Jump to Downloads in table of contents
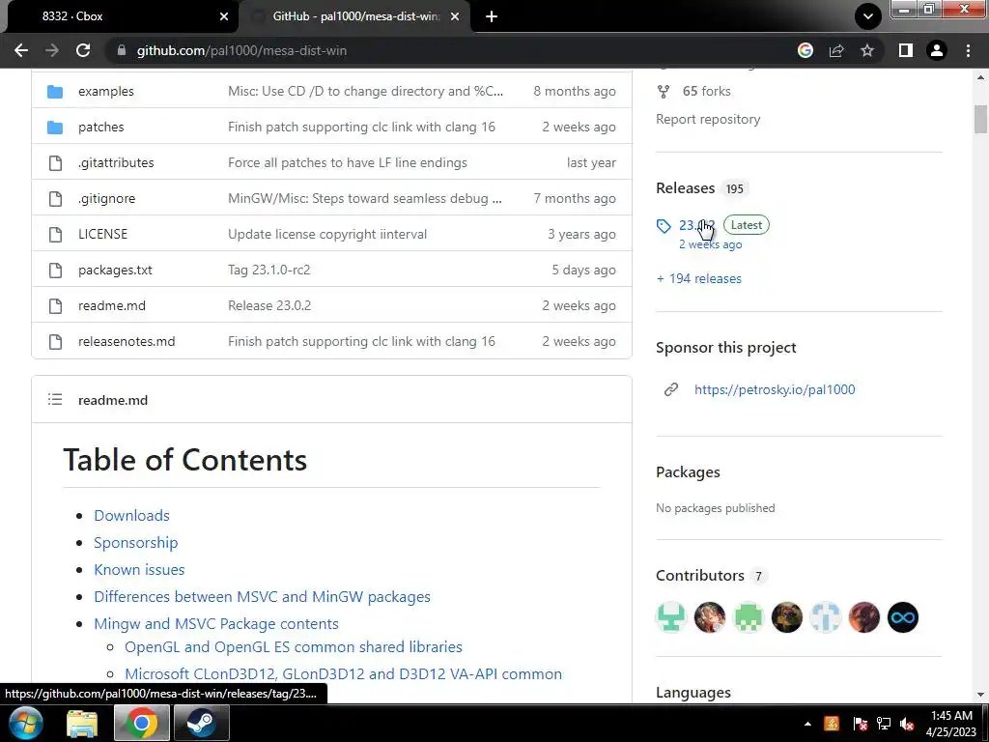The height and width of the screenshot is (742, 989). (x=131, y=516)
